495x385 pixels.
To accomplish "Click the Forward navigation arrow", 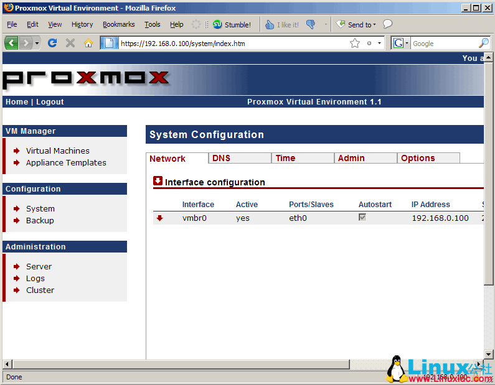I will tap(26, 43).
